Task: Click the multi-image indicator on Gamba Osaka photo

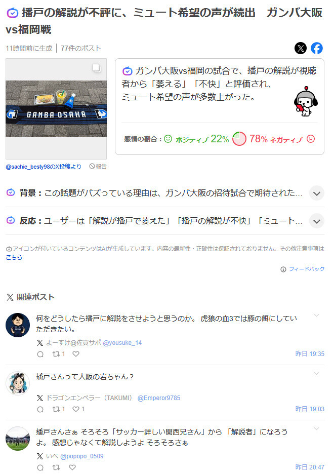Action: (96, 68)
